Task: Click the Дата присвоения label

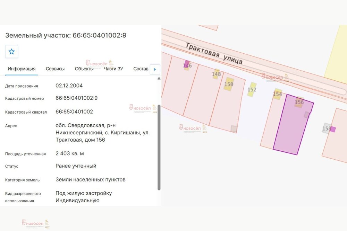Action: (x=22, y=86)
